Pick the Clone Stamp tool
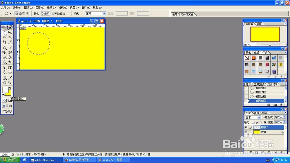290x163 pixels. pyautogui.click(x=5, y=52)
